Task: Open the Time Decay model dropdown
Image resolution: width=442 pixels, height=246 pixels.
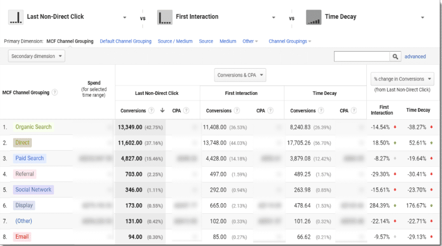Action: [x=422, y=18]
